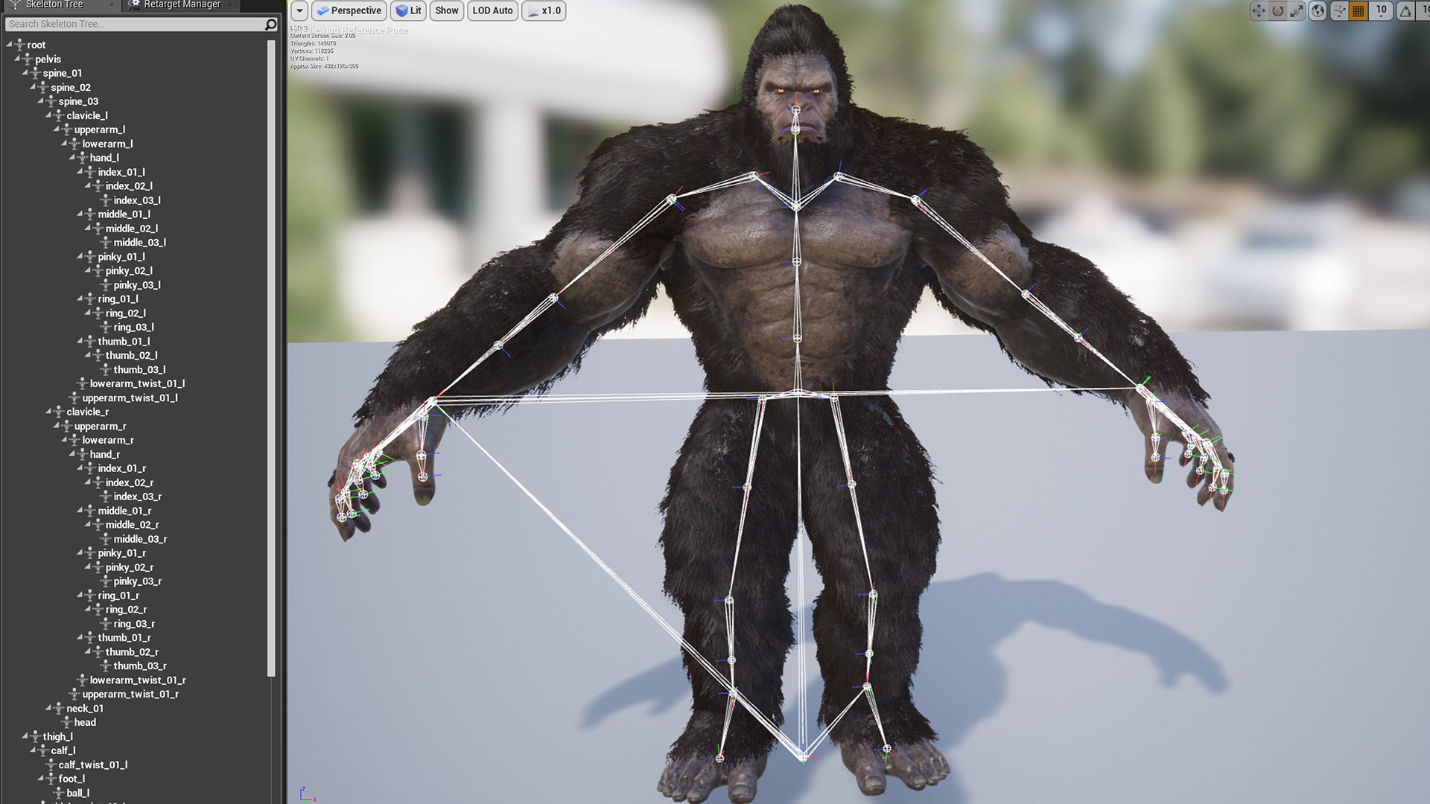Image resolution: width=1430 pixels, height=804 pixels.
Task: Collapse the clavicle_l bone branch
Action: pyautogui.click(x=48, y=115)
